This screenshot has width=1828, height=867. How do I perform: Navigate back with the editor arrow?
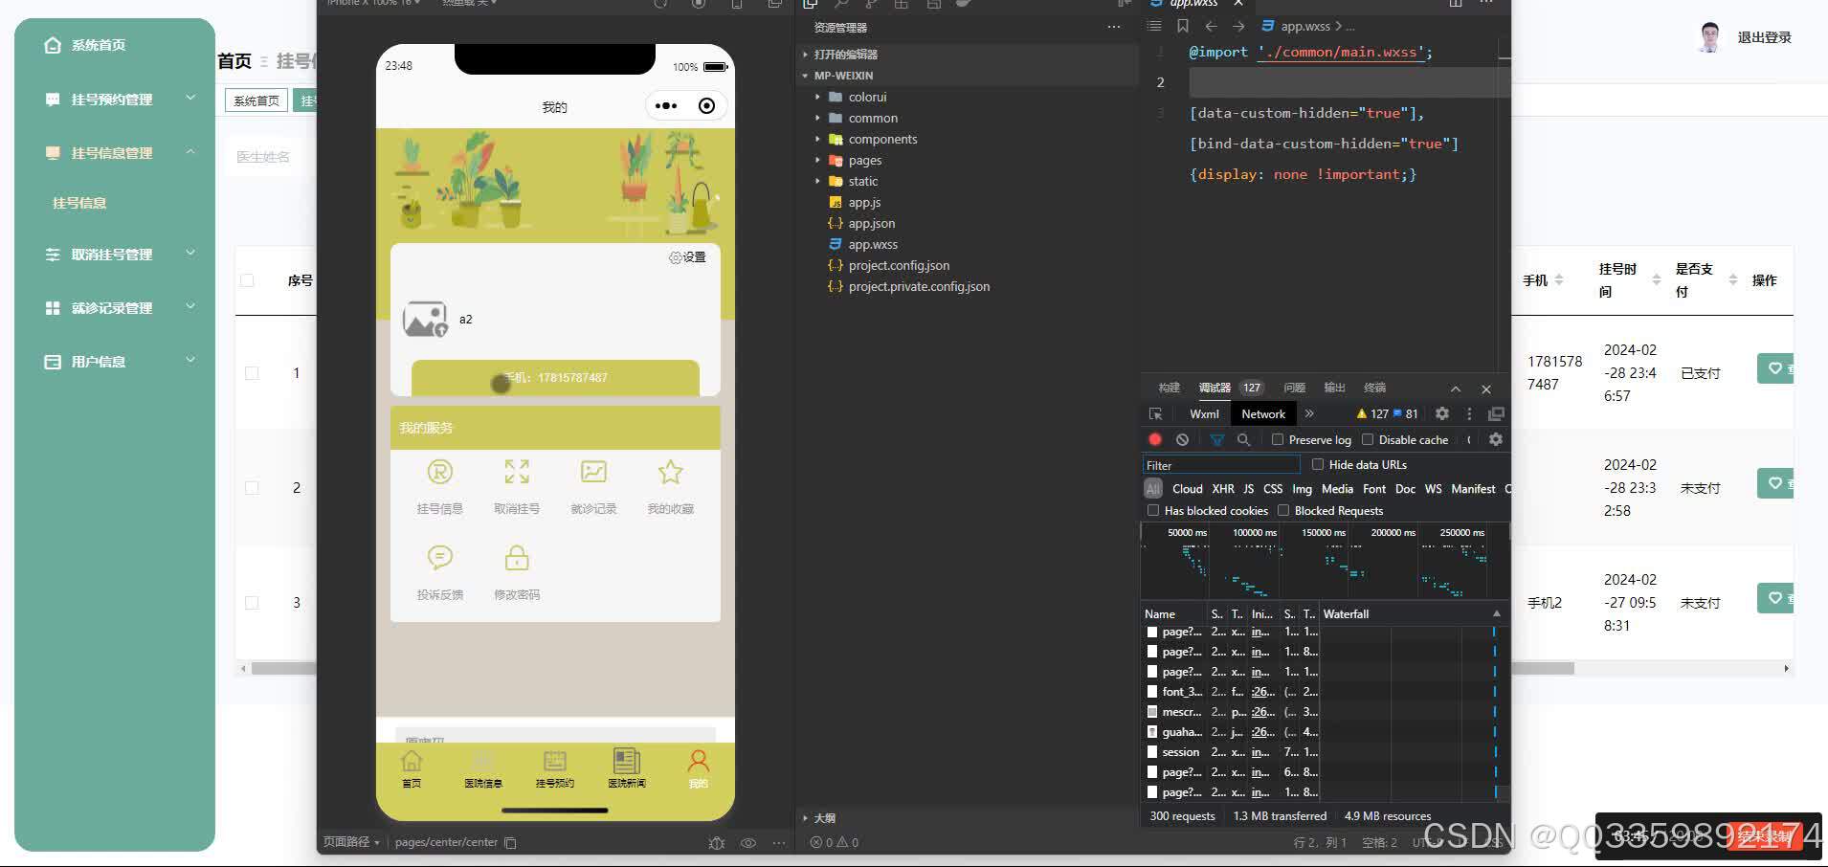1211,26
